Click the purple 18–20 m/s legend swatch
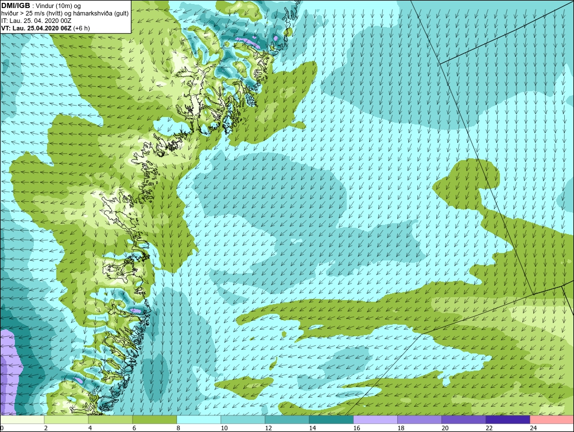The image size is (574, 432). click(420, 420)
